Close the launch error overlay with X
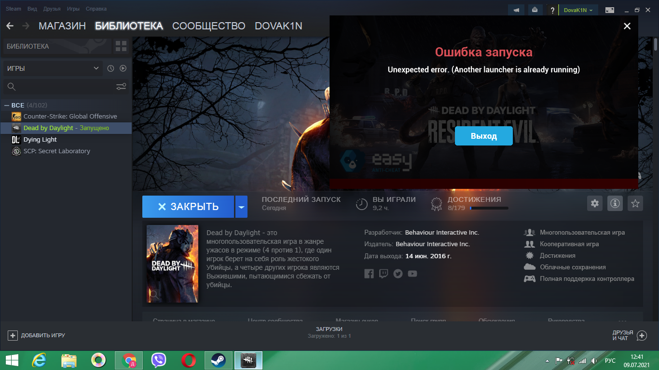The image size is (659, 370). 627,26
